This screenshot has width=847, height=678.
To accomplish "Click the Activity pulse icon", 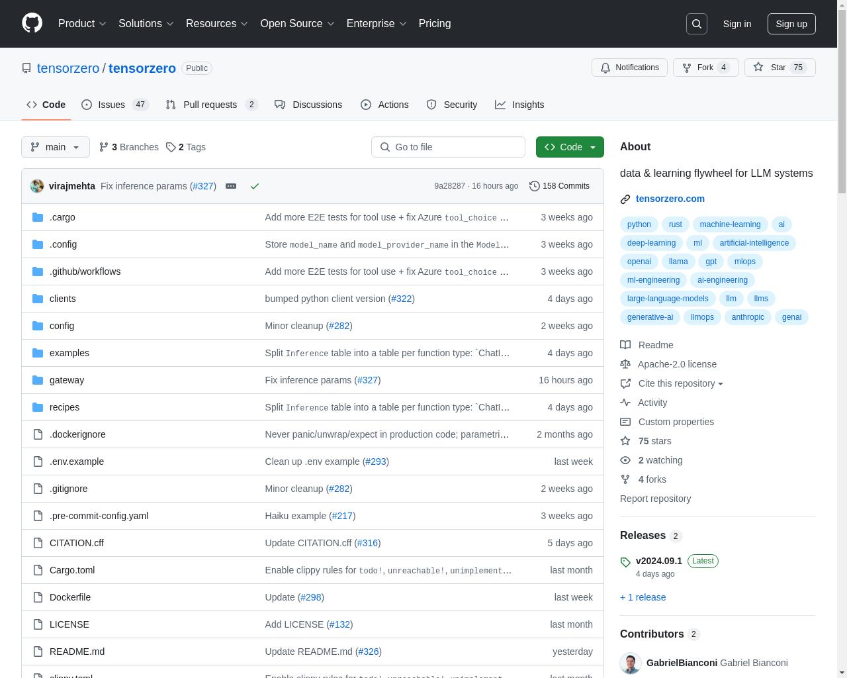I will [x=625, y=403].
